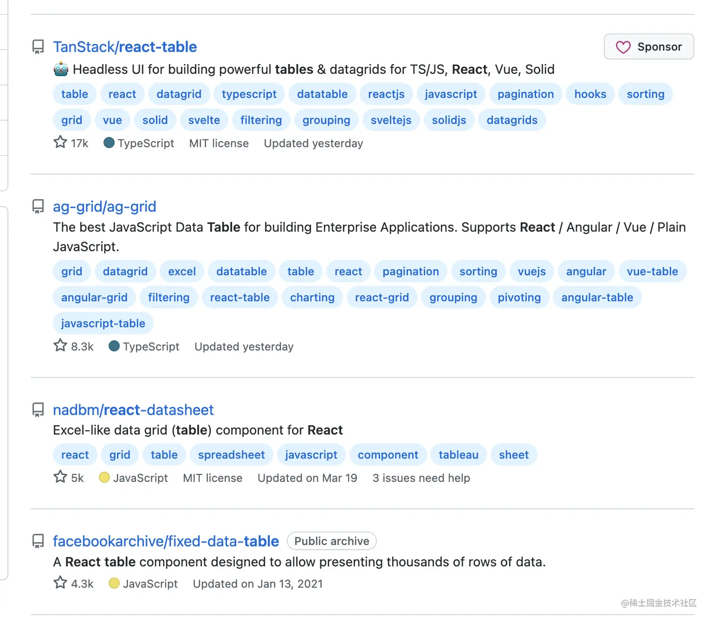Open '3 issues need help' link
The height and width of the screenshot is (623, 712).
pyautogui.click(x=421, y=478)
